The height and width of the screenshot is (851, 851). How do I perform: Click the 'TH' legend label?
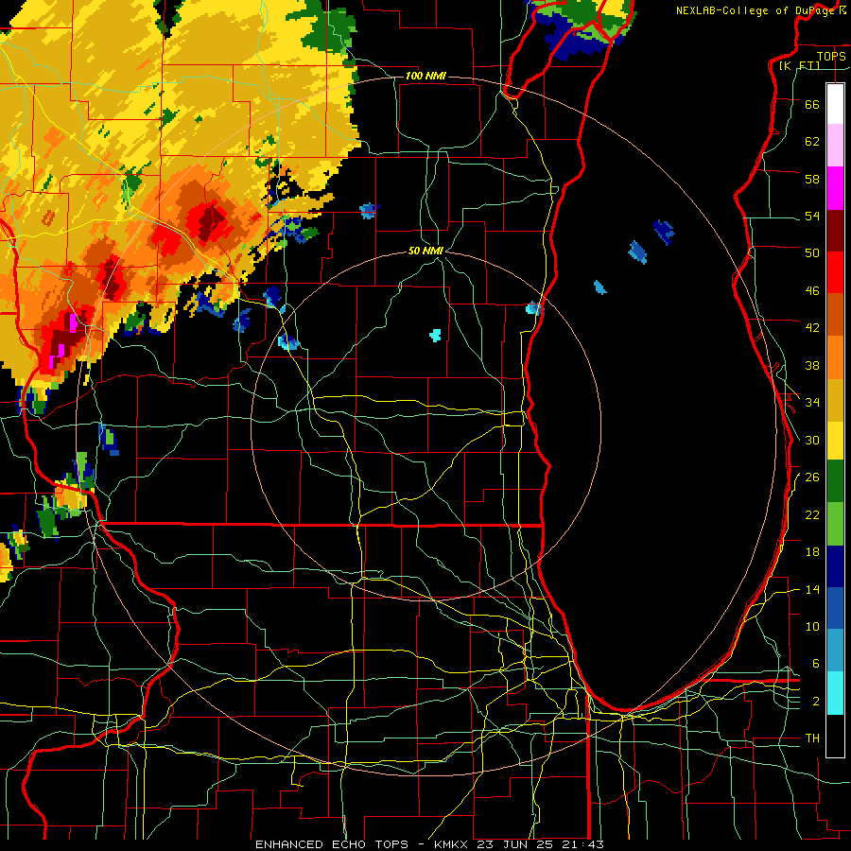(x=812, y=738)
